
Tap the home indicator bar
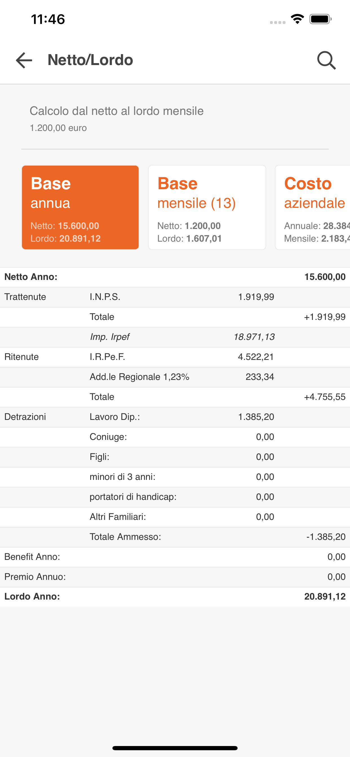point(175,748)
